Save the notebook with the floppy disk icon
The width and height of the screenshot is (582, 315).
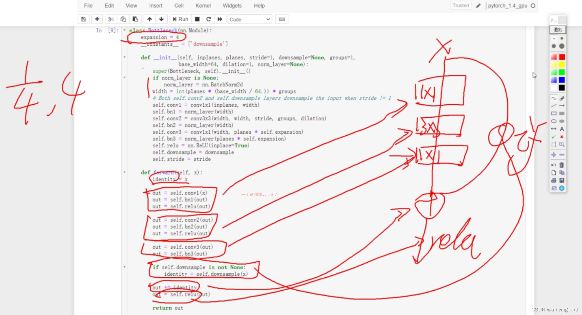pos(83,19)
